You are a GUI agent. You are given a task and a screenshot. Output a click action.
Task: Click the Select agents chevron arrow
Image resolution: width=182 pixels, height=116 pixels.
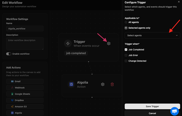coord(177,36)
